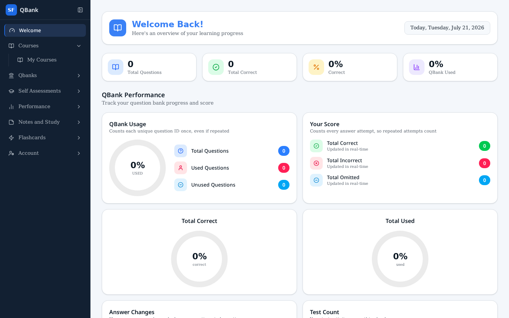Expand the Performance chevron

click(79, 107)
